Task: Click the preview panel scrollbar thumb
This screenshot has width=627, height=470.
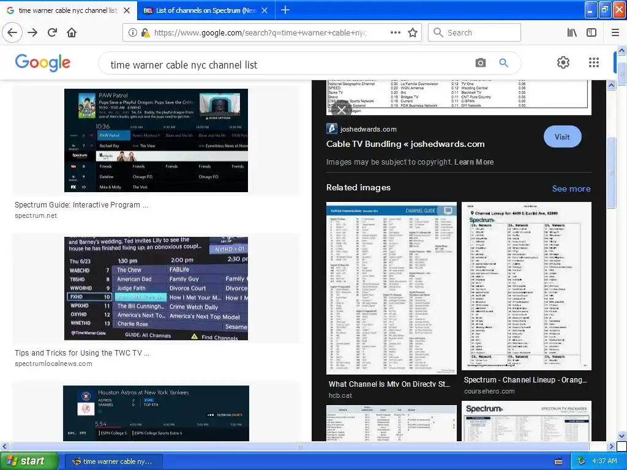Action: 611,173
